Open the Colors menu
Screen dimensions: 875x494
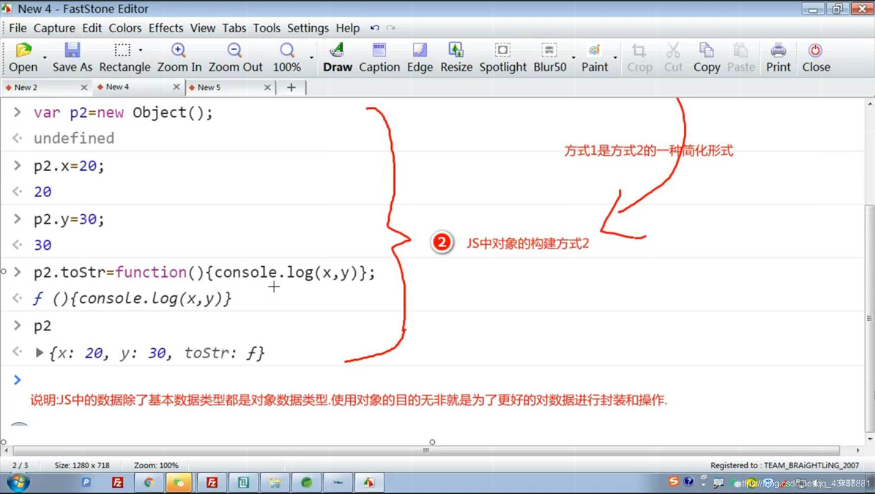coord(125,28)
